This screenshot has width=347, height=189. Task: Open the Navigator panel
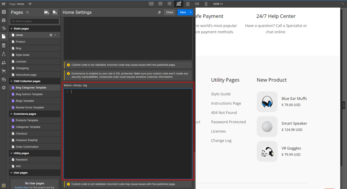click(4, 28)
